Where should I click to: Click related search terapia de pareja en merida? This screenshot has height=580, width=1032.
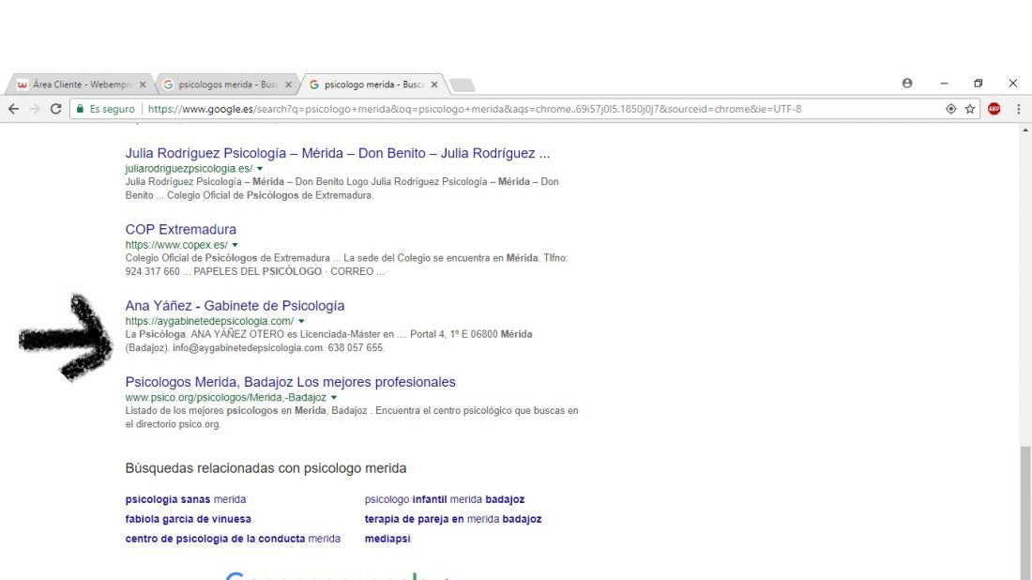pyautogui.click(x=453, y=519)
